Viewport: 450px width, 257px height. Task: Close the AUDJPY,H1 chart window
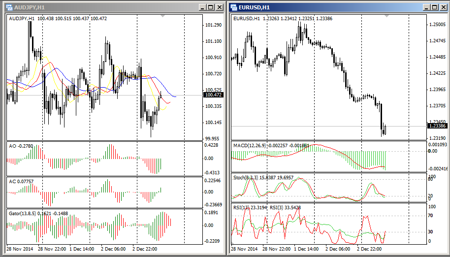click(219, 7)
